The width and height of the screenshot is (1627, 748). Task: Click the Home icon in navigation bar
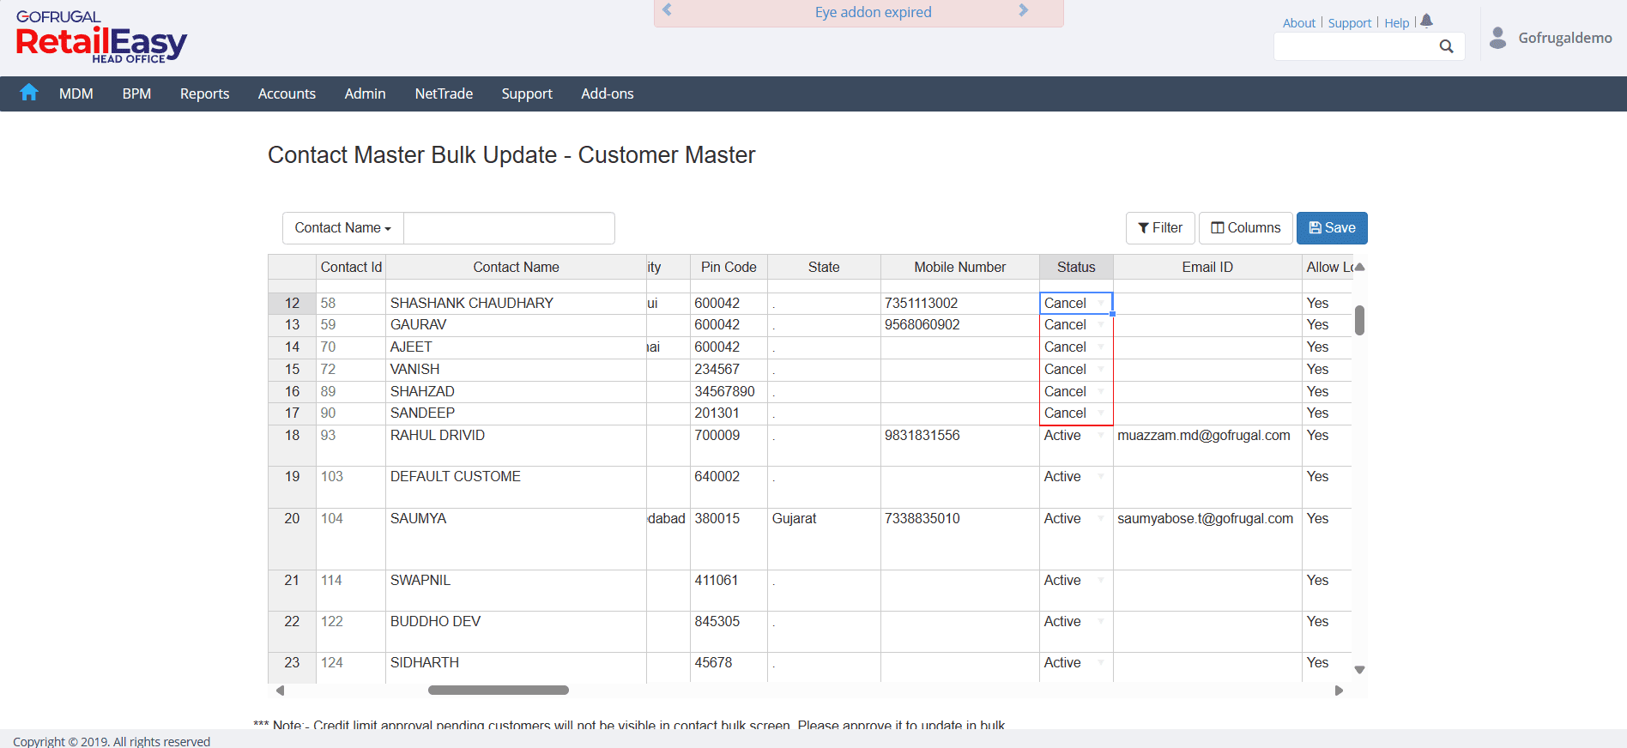(x=28, y=93)
